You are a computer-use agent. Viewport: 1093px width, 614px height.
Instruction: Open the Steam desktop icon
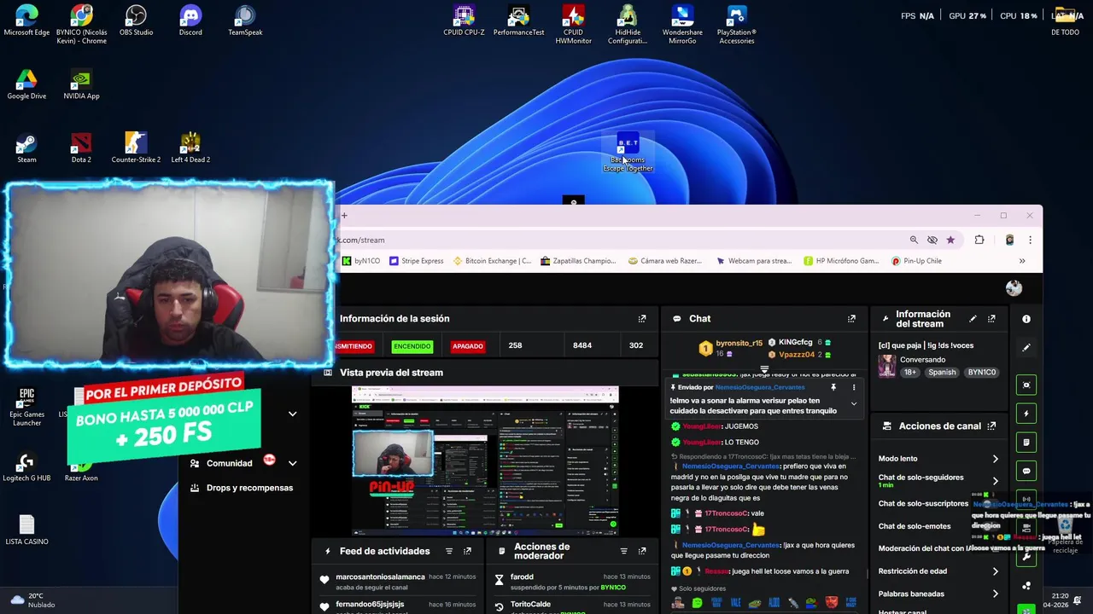tap(26, 148)
